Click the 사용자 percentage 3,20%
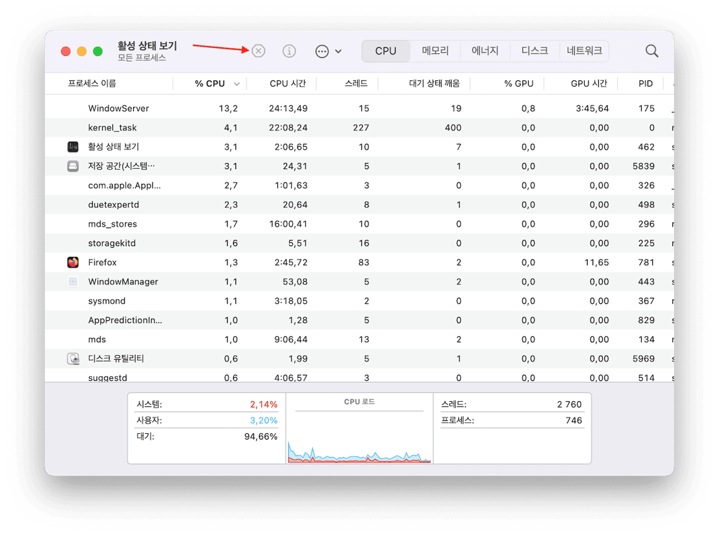 click(264, 420)
